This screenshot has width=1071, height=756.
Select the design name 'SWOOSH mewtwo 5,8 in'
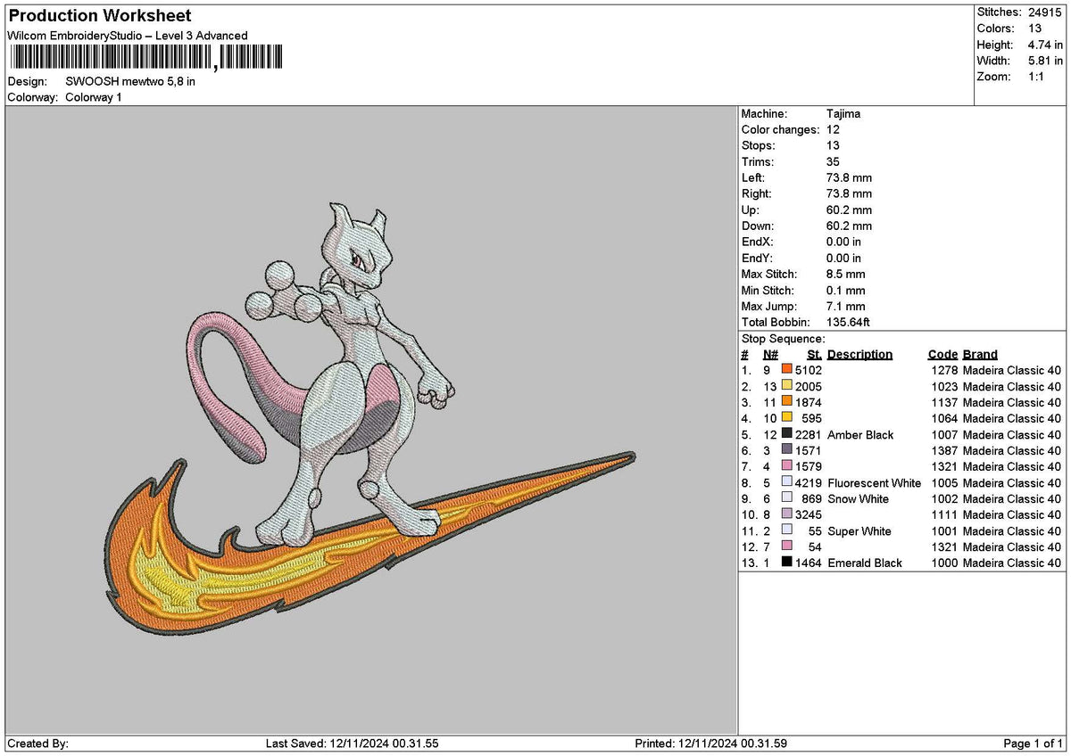tap(130, 81)
